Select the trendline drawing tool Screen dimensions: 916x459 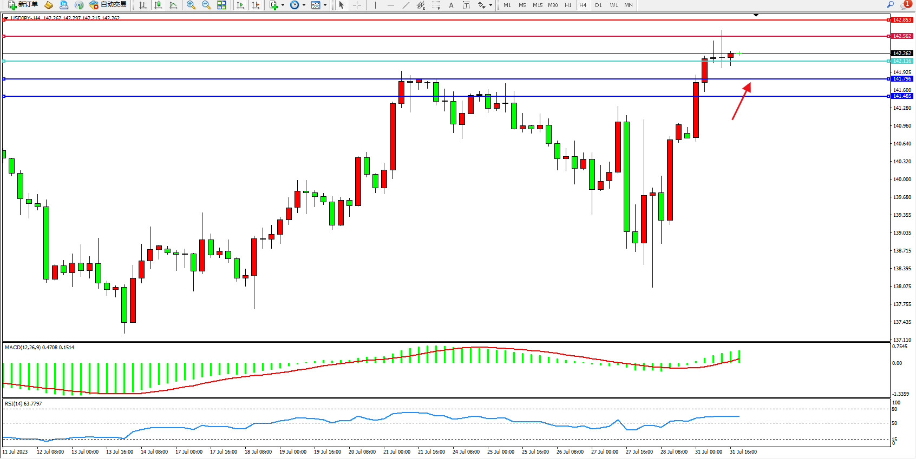point(405,5)
